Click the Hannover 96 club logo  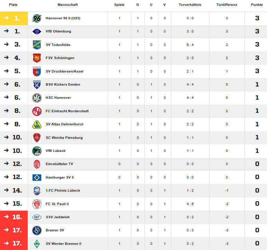[x=37, y=18]
